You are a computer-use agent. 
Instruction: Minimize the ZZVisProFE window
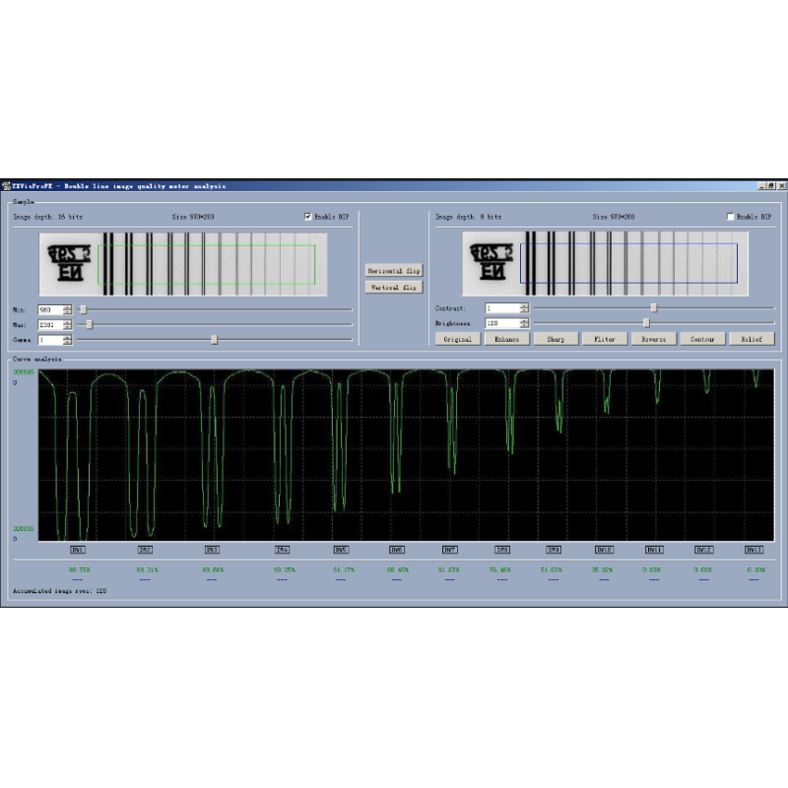(x=761, y=186)
